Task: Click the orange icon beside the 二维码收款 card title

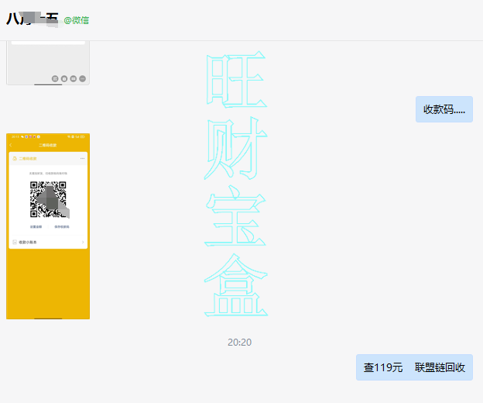Action: [15, 158]
